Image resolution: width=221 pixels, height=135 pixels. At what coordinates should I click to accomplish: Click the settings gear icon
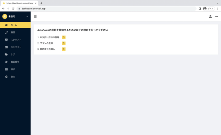point(6,77)
